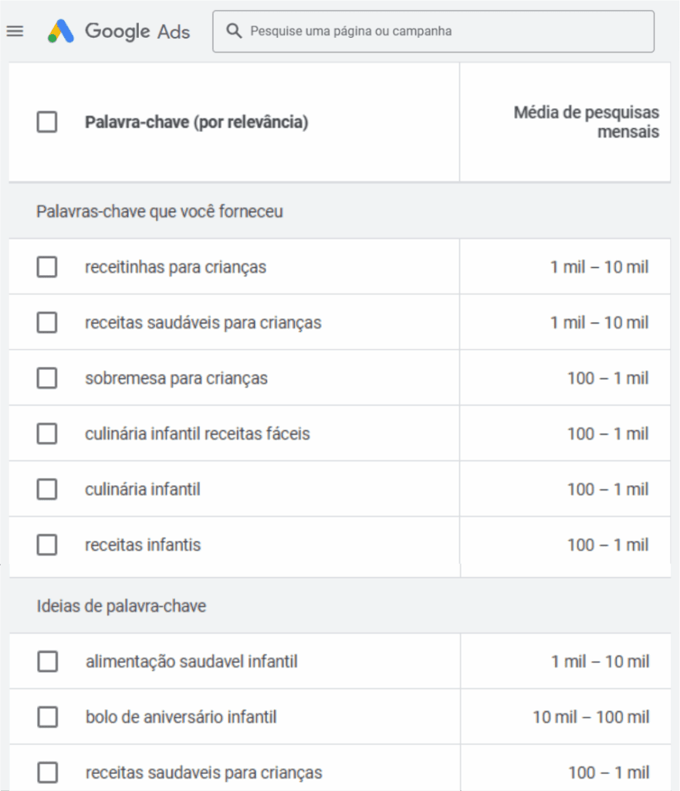Sort by 'Média de pesquisas mensais' column
The image size is (680, 791).
pyautogui.click(x=586, y=122)
